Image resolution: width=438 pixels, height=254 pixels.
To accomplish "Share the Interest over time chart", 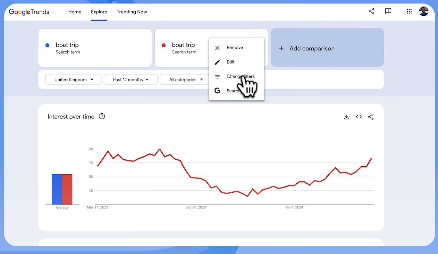I will click(x=371, y=117).
